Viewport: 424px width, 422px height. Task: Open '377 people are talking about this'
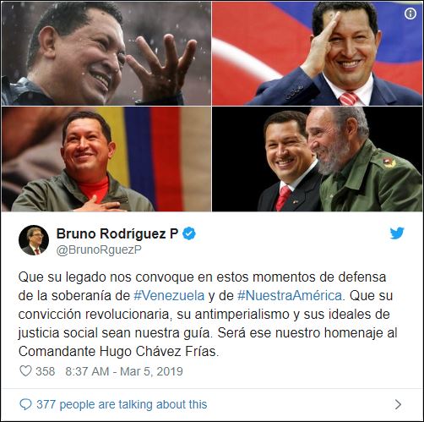122,404
